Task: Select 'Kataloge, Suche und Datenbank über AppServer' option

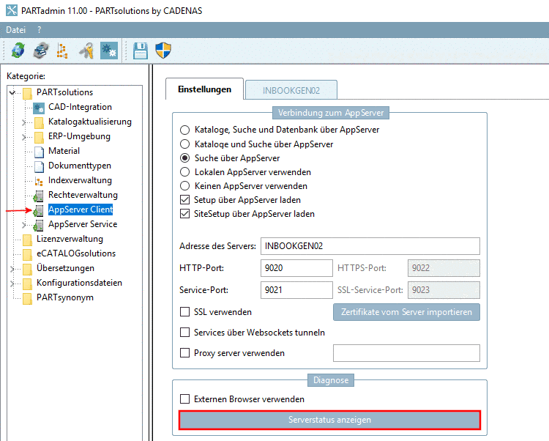Action: pyautogui.click(x=184, y=130)
